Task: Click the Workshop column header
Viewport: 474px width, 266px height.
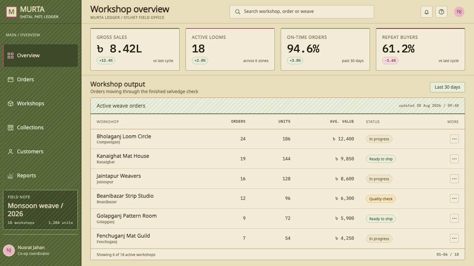Action: (108, 122)
